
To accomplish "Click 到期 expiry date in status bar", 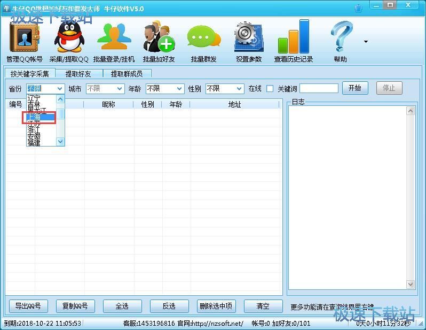I will pyautogui.click(x=43, y=324).
